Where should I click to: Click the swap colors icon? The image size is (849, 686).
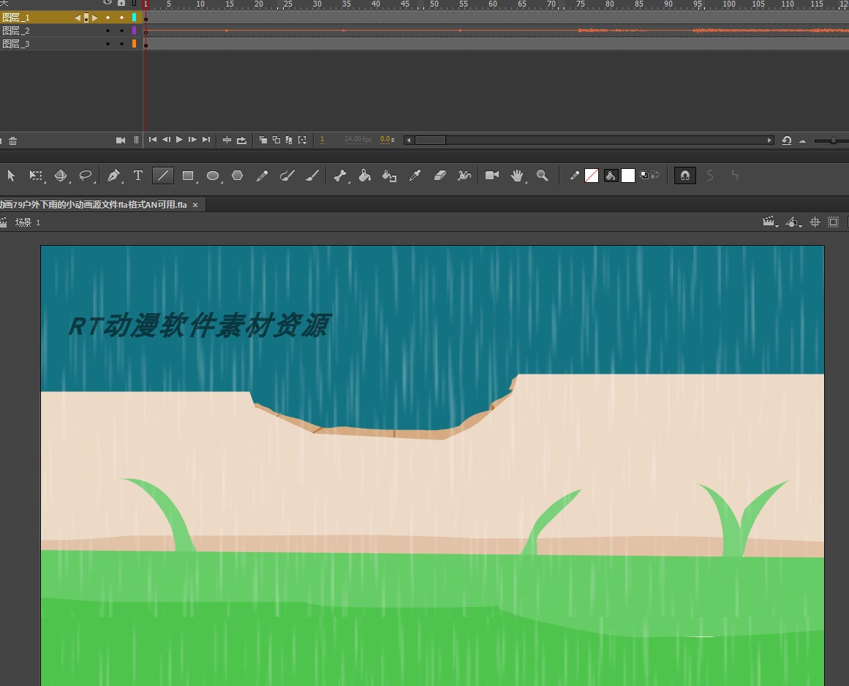click(x=655, y=175)
